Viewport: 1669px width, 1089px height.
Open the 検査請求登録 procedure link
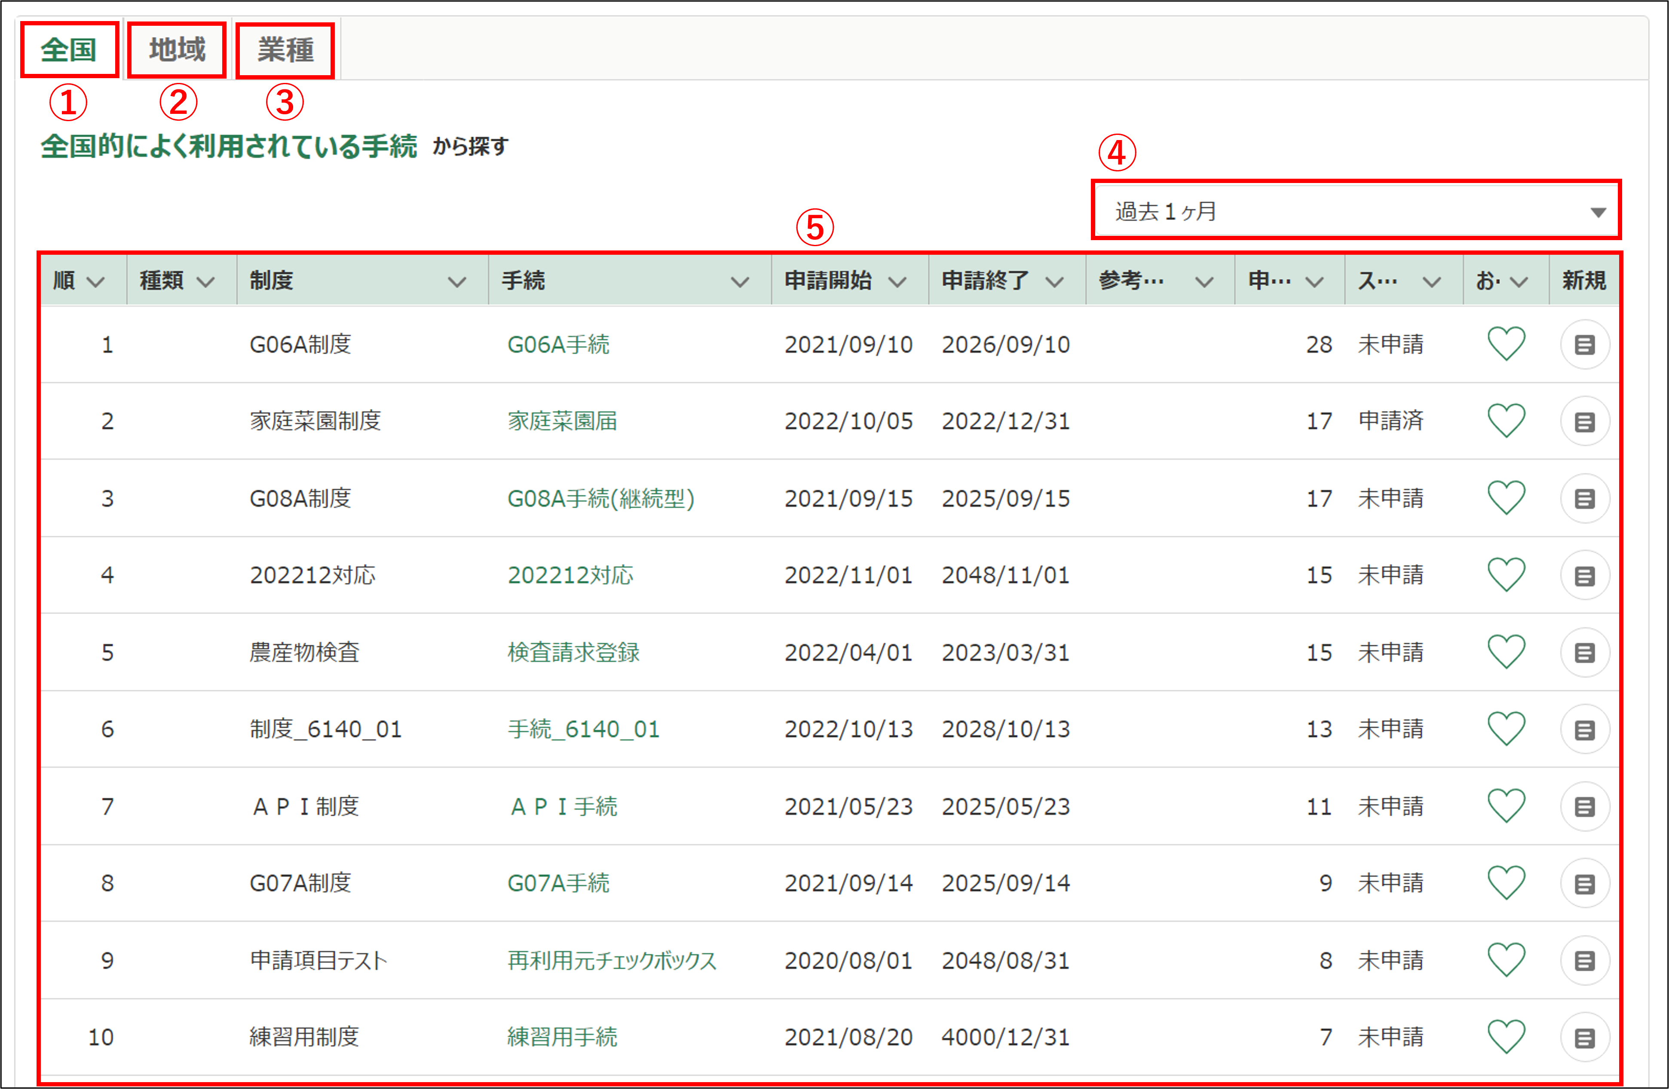pos(573,653)
